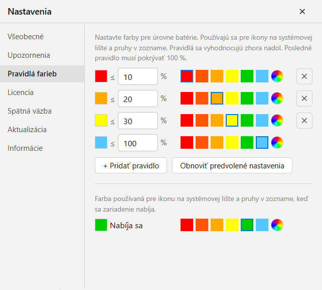This screenshot has width=322, height=290.
Task: Click the 20 % threshold input field
Action: tap(138, 99)
